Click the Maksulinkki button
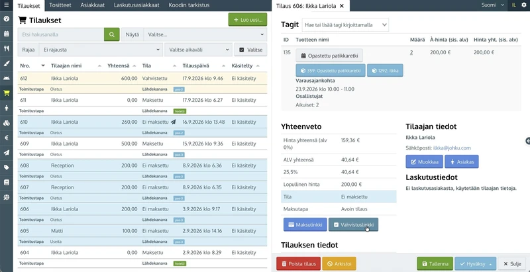 tap(305, 224)
